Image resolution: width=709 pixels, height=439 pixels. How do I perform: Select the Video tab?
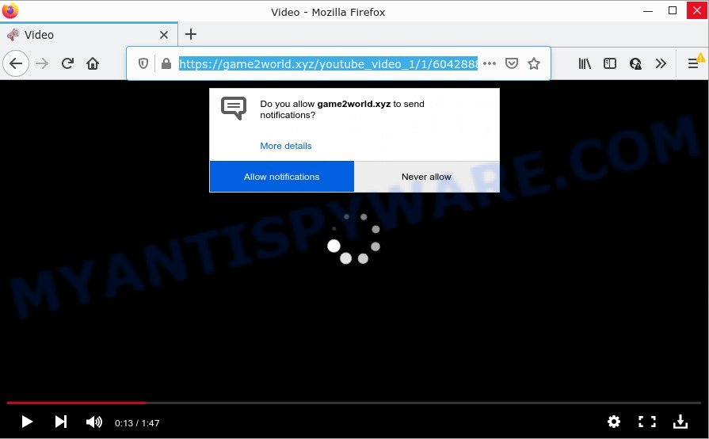pyautogui.click(x=89, y=35)
